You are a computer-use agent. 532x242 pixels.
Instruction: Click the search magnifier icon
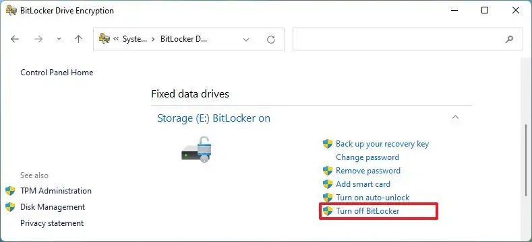click(x=509, y=39)
